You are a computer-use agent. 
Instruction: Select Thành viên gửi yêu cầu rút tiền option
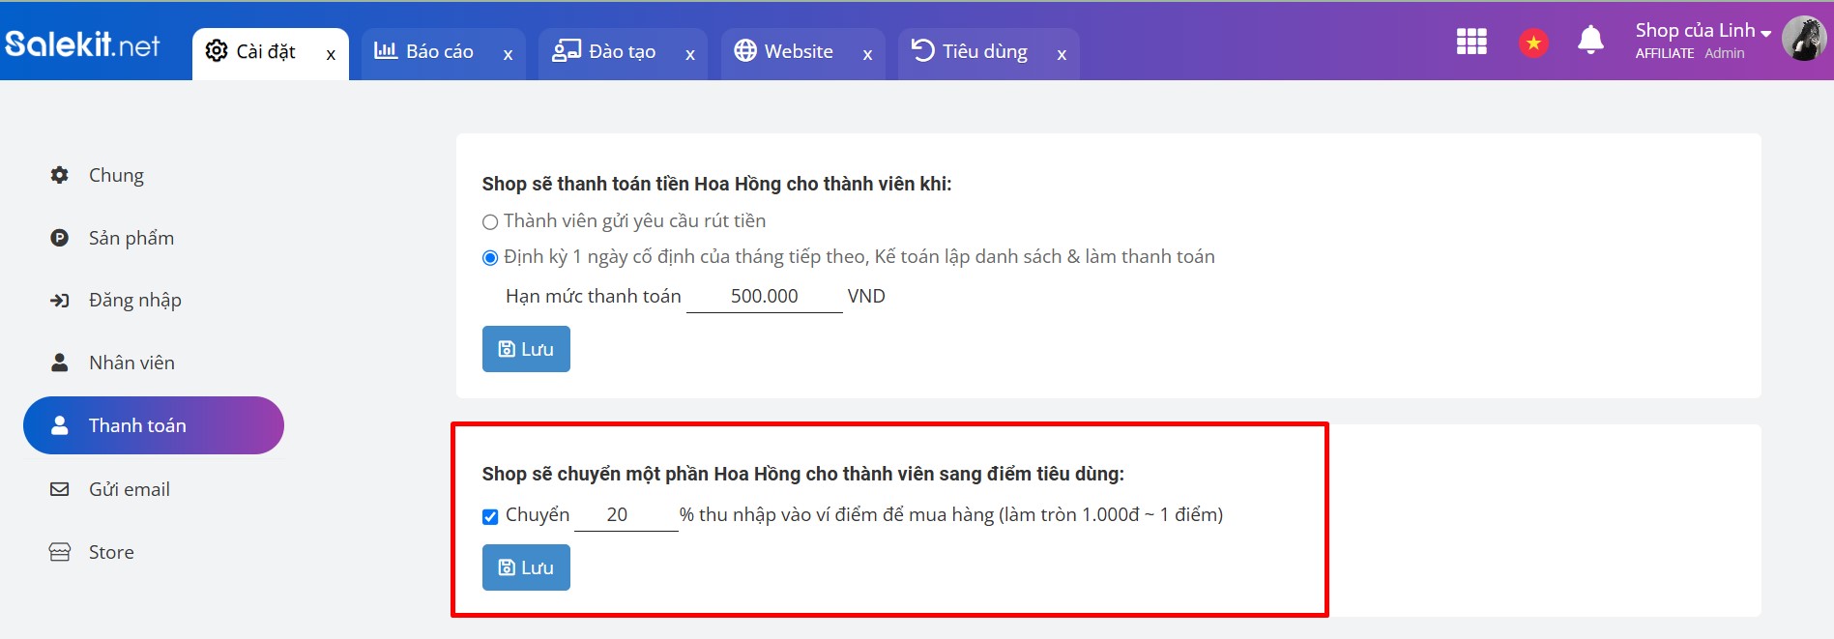pos(490,222)
